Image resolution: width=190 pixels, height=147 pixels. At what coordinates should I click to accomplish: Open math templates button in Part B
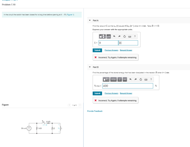coord(106,79)
